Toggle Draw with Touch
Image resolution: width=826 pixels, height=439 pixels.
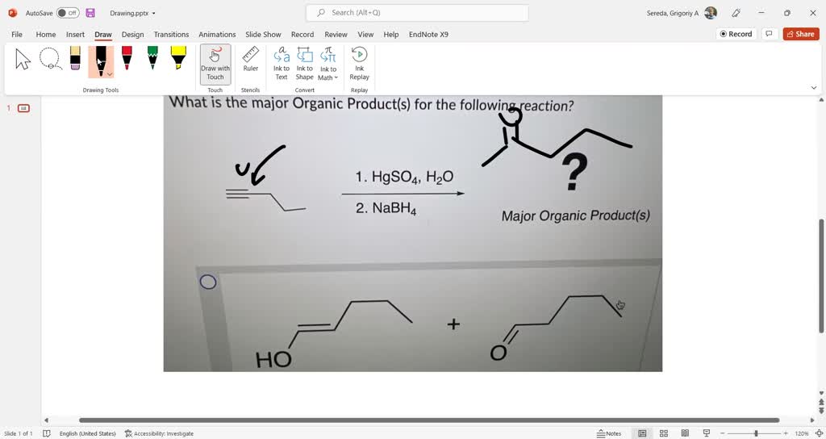tap(215, 65)
